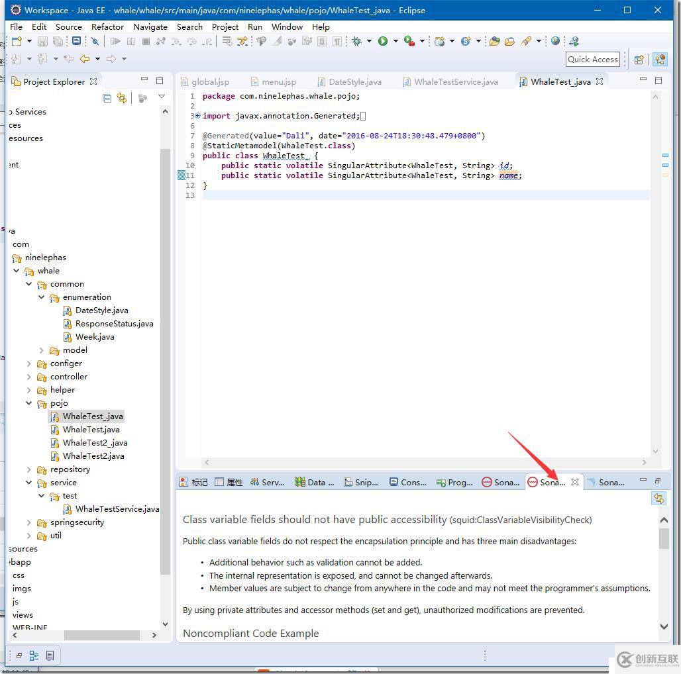The image size is (681, 674).
Task: Click the Step Over icon
Action: 192,41
